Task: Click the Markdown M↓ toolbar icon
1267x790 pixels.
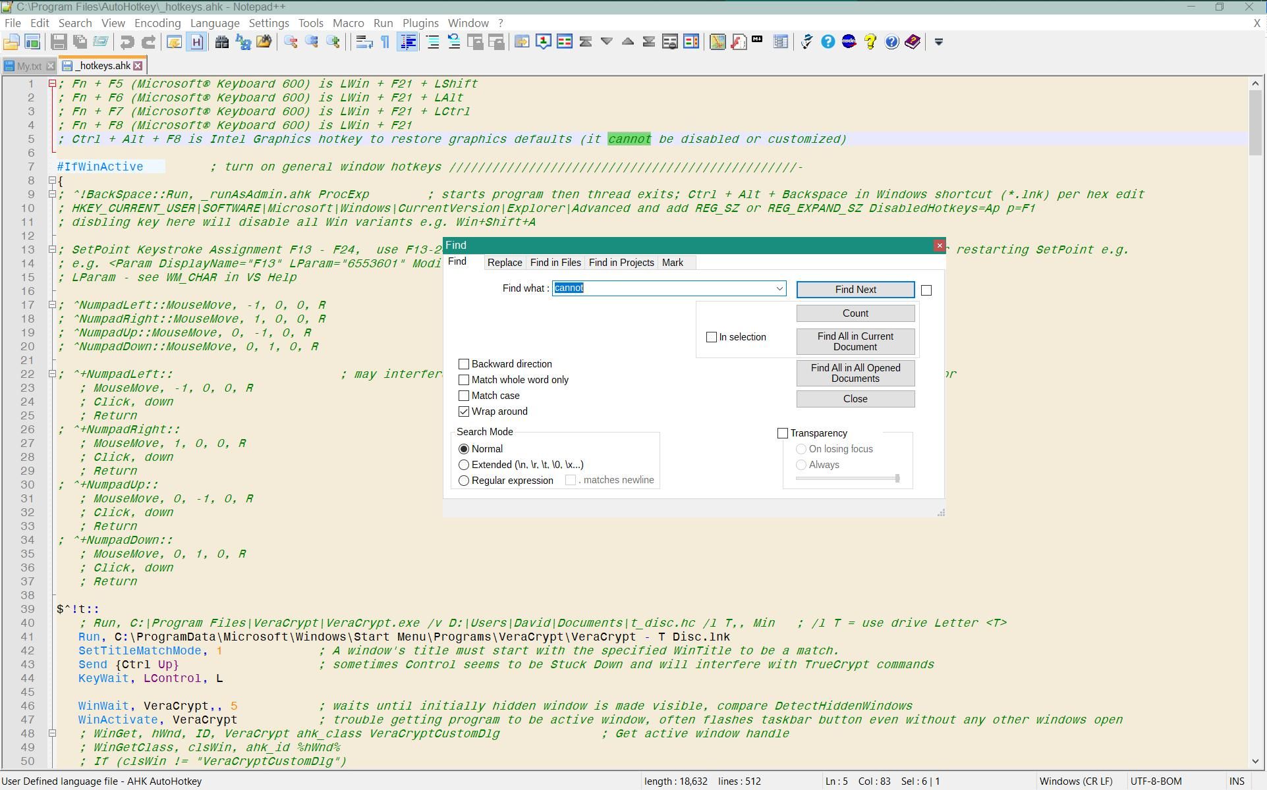Action: click(757, 39)
